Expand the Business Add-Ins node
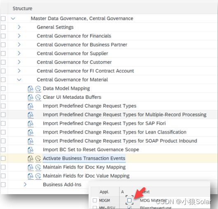218x209 pixels. [x=25, y=185]
